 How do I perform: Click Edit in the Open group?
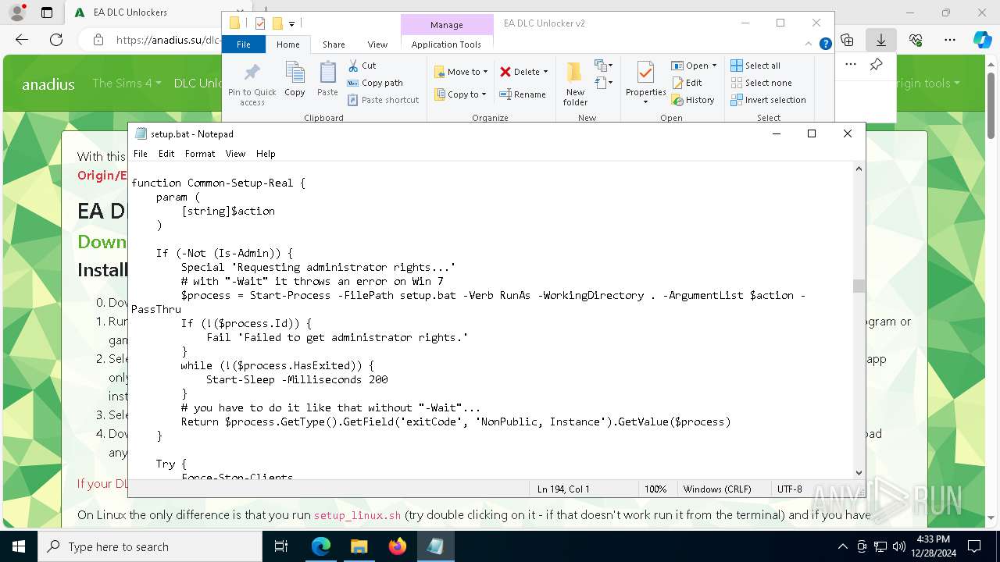[x=687, y=83]
